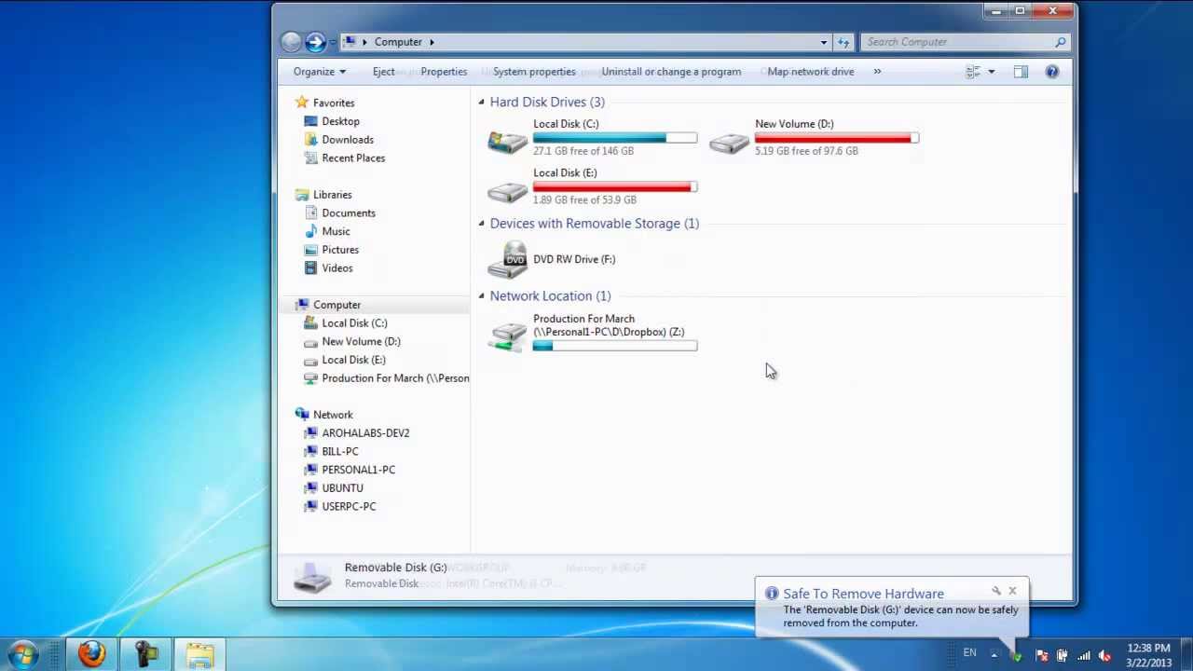Open the Music library
Viewport: 1193px width, 671px height.
[336, 232]
